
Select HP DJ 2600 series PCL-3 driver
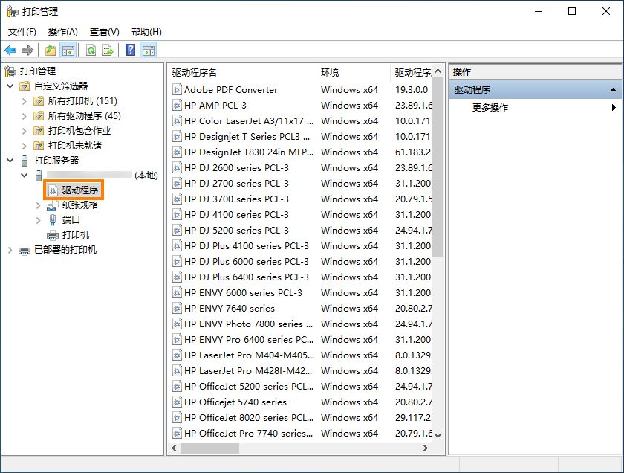302,168
